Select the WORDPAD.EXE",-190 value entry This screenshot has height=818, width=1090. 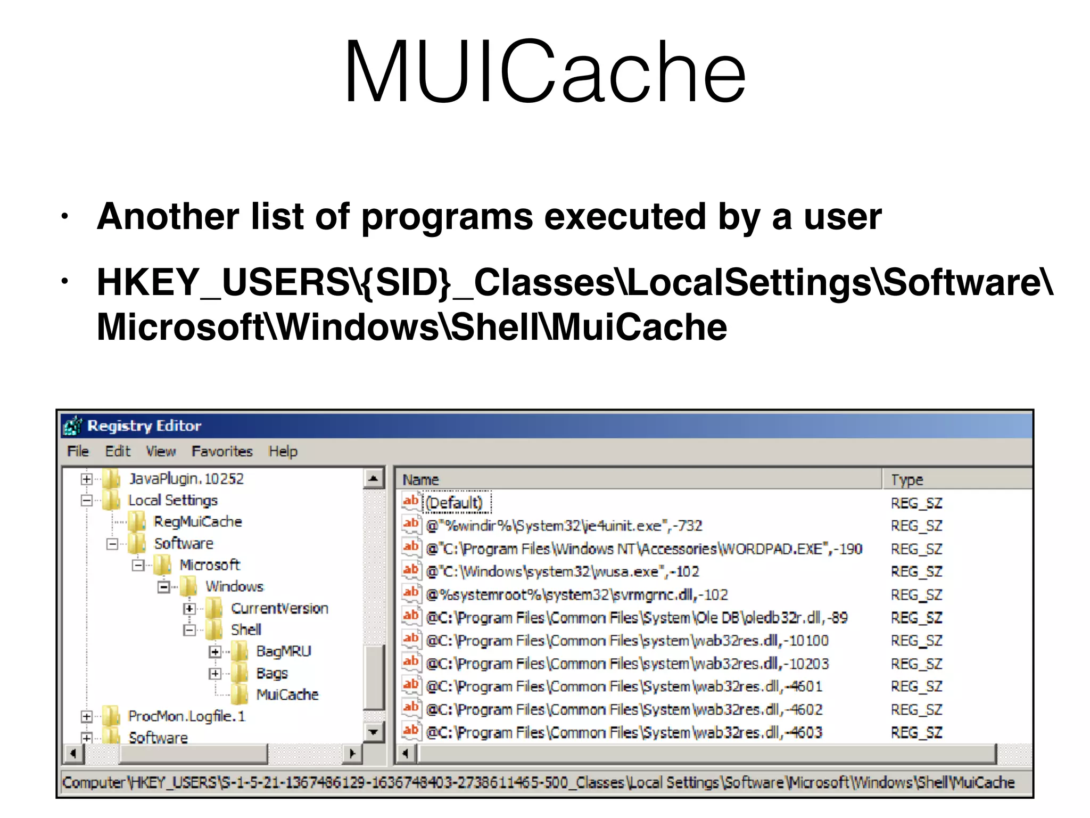tap(644, 549)
